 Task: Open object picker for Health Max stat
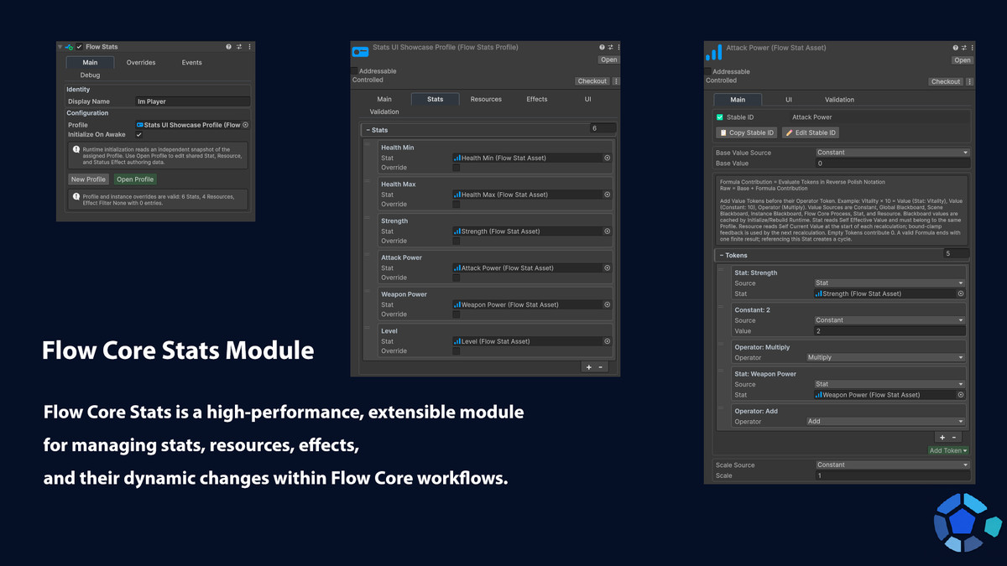click(607, 195)
